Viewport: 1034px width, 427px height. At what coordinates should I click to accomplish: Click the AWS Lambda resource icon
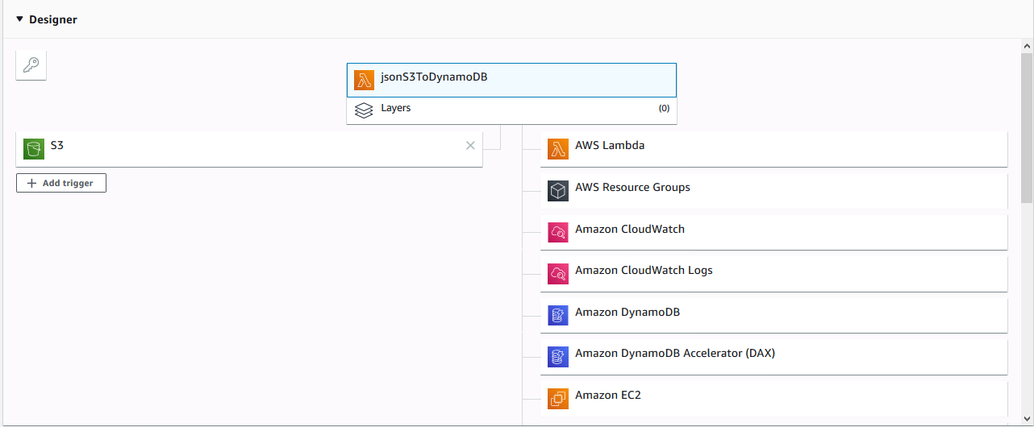558,149
